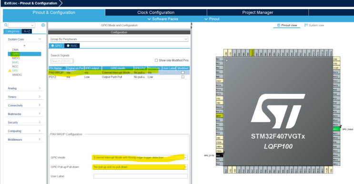Select WWDG in System Core tree
The height and width of the screenshot is (184, 354).
click(x=17, y=75)
